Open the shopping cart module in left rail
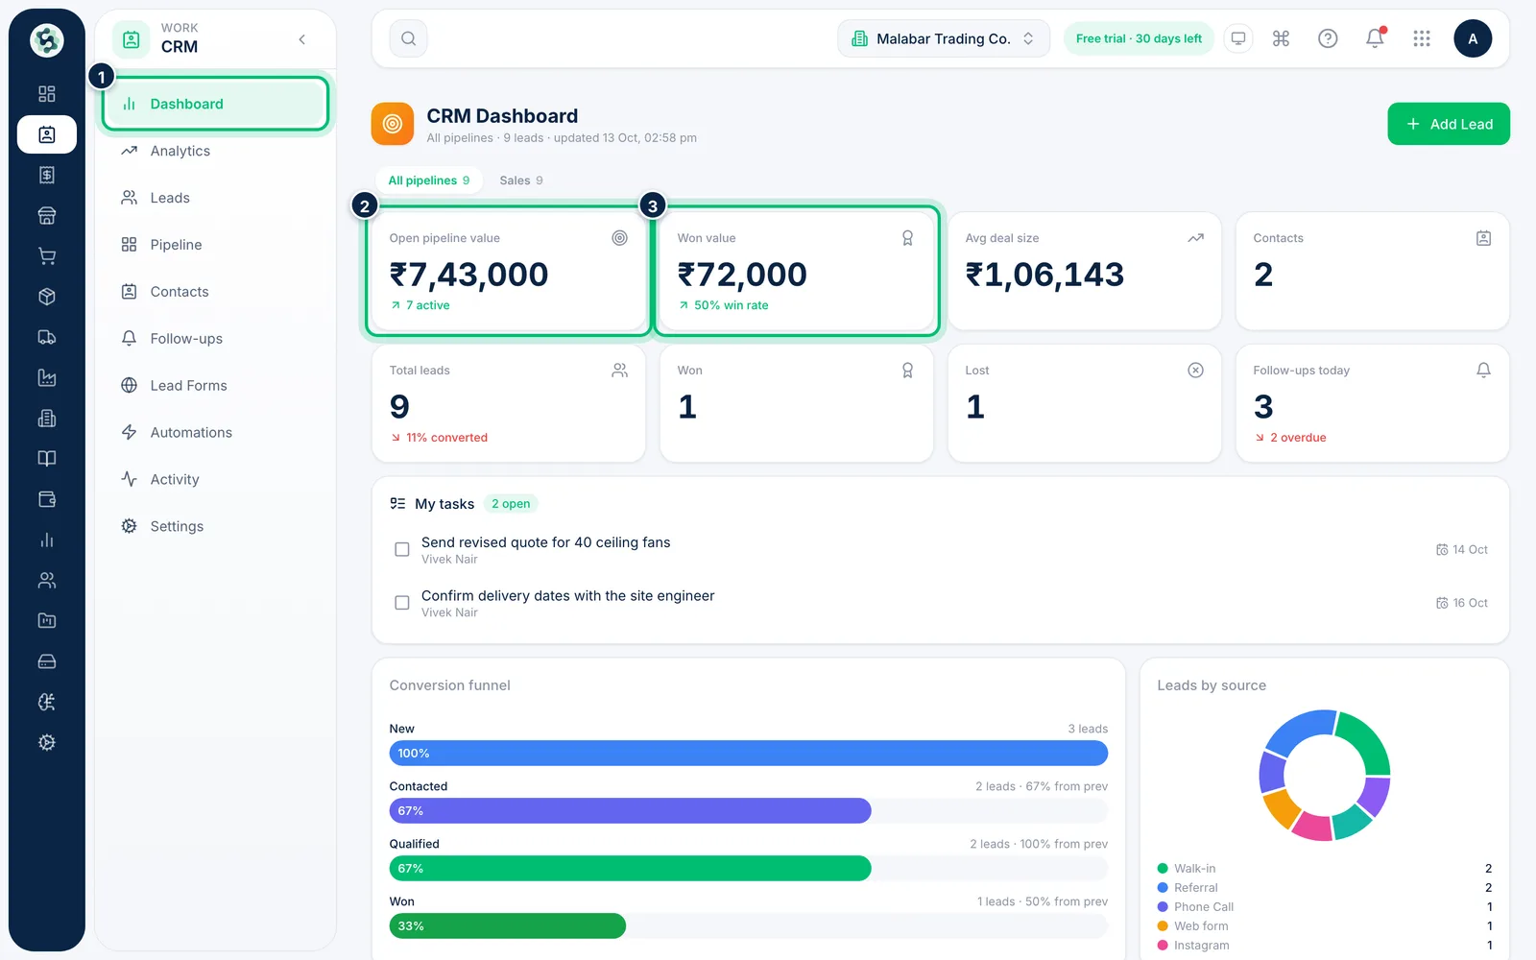 tap(46, 256)
